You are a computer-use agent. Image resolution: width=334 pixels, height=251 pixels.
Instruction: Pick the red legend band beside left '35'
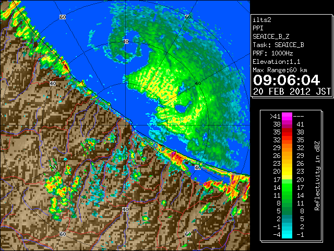pos(287,132)
